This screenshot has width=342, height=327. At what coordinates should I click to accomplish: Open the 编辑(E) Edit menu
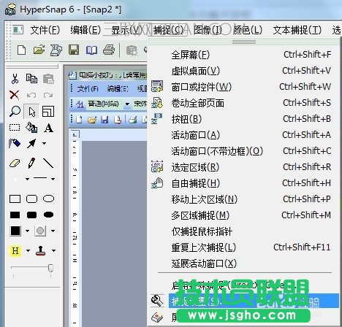coord(85,30)
